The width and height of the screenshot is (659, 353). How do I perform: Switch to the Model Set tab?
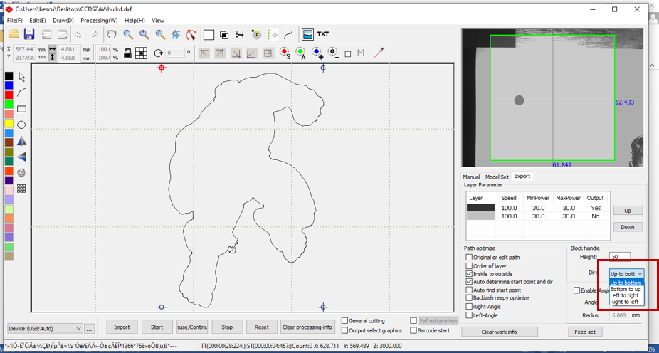coord(497,177)
